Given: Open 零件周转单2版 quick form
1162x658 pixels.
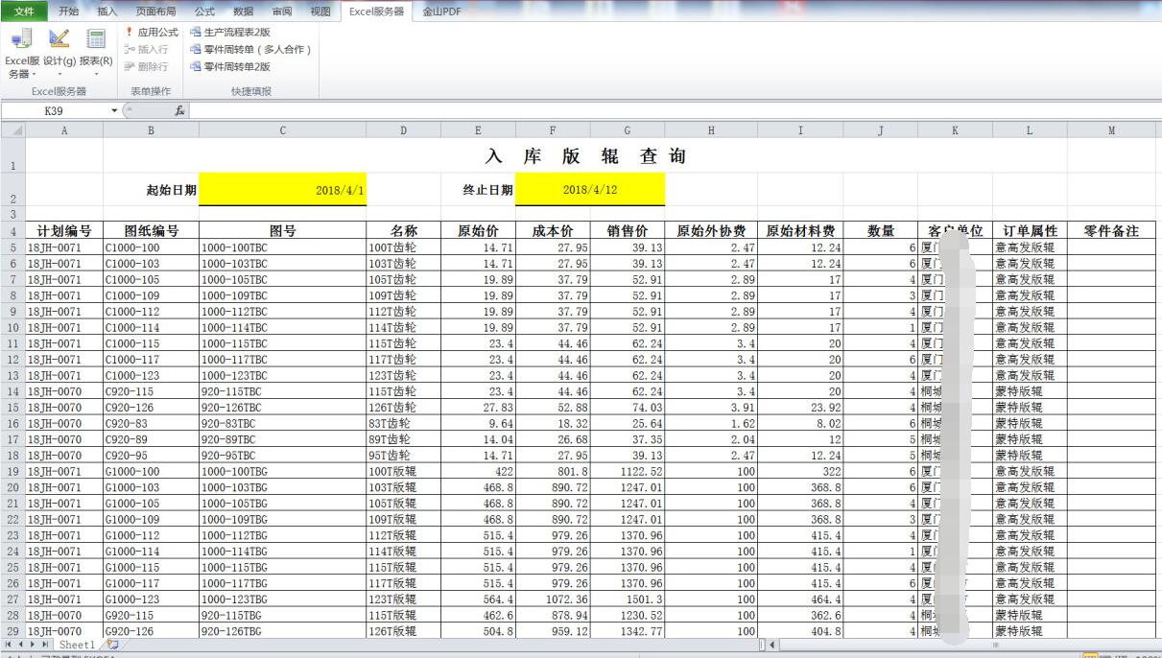Looking at the screenshot, I should click(x=236, y=66).
